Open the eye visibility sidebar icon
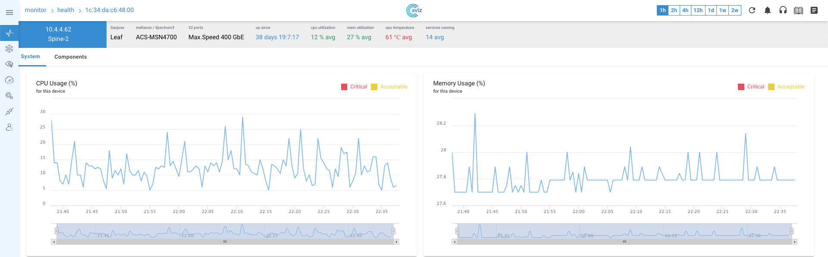This screenshot has width=828, height=257. (x=9, y=64)
